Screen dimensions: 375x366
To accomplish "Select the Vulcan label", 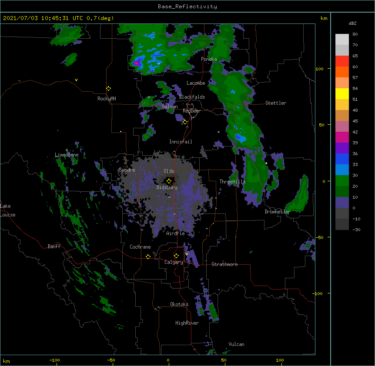I will 236,344.
